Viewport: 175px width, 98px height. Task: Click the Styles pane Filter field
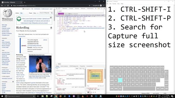(65, 69)
